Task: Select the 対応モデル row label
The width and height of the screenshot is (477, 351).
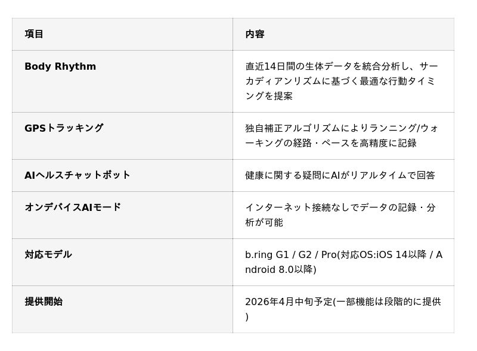Action: pyautogui.click(x=48, y=254)
